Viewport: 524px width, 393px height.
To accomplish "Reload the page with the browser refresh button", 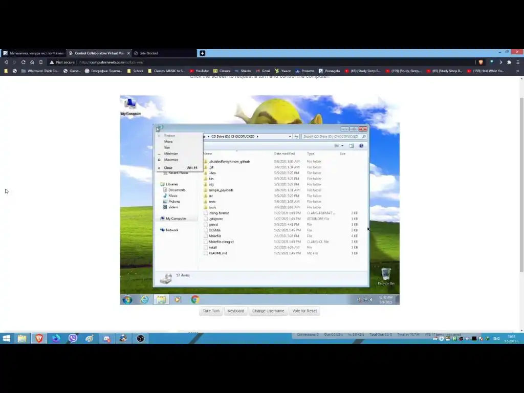I will point(24,62).
